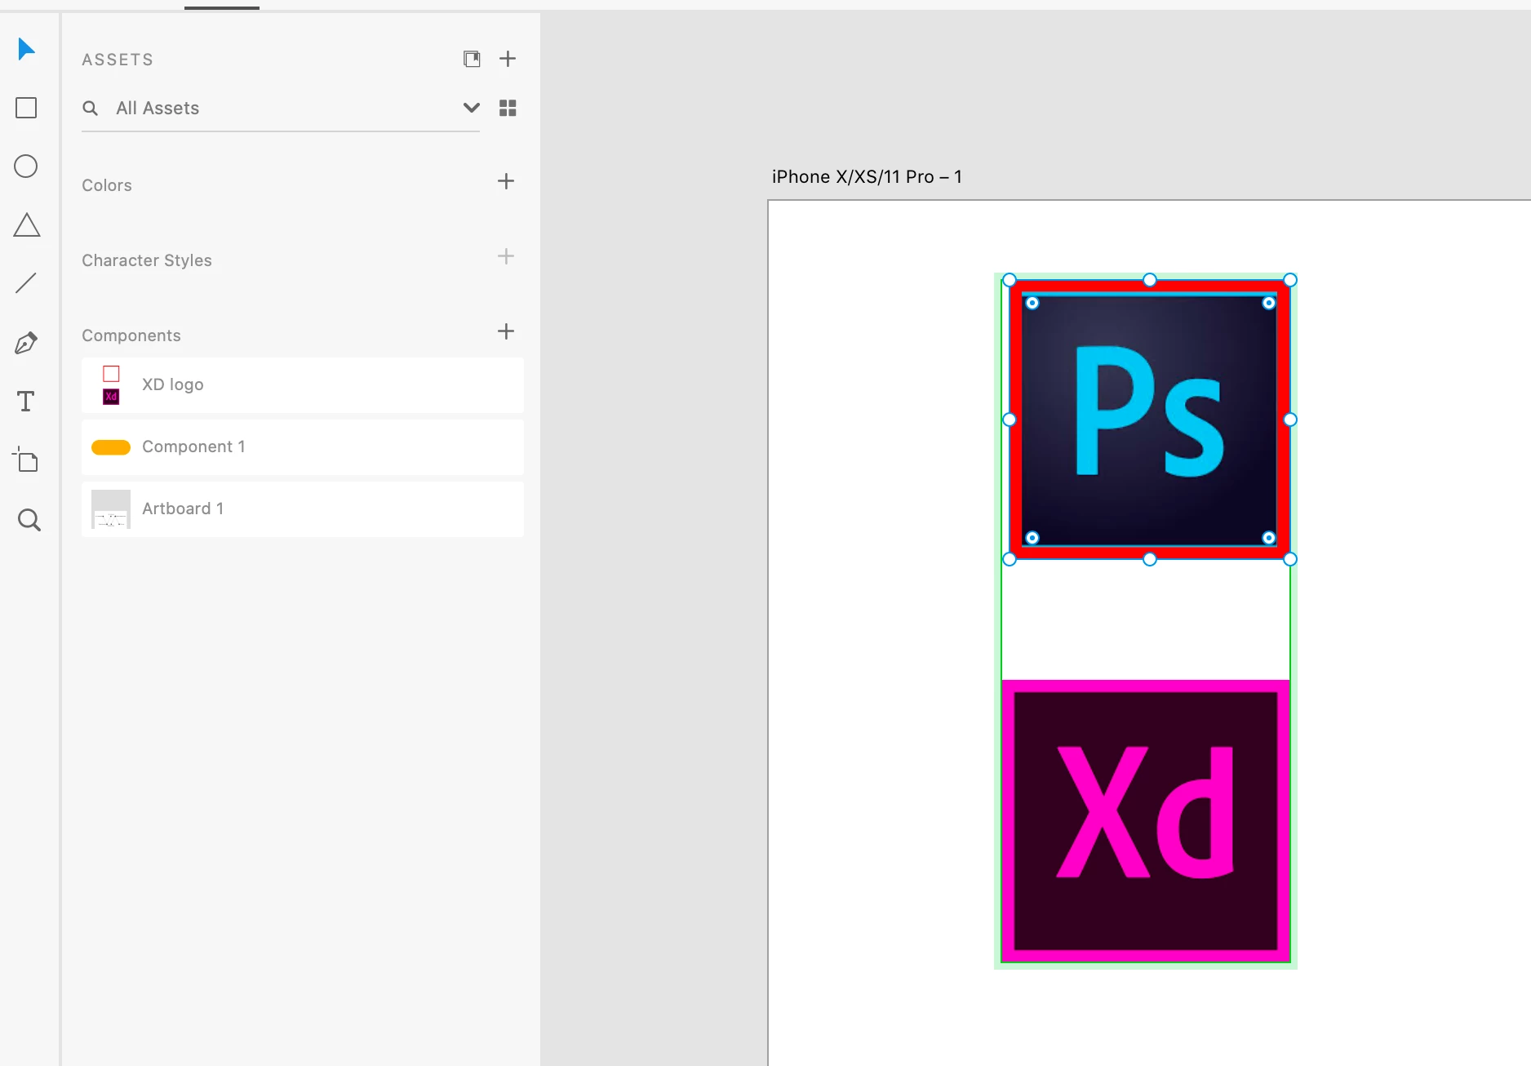The height and width of the screenshot is (1066, 1531).
Task: Select the Line tool
Action: [x=26, y=283]
